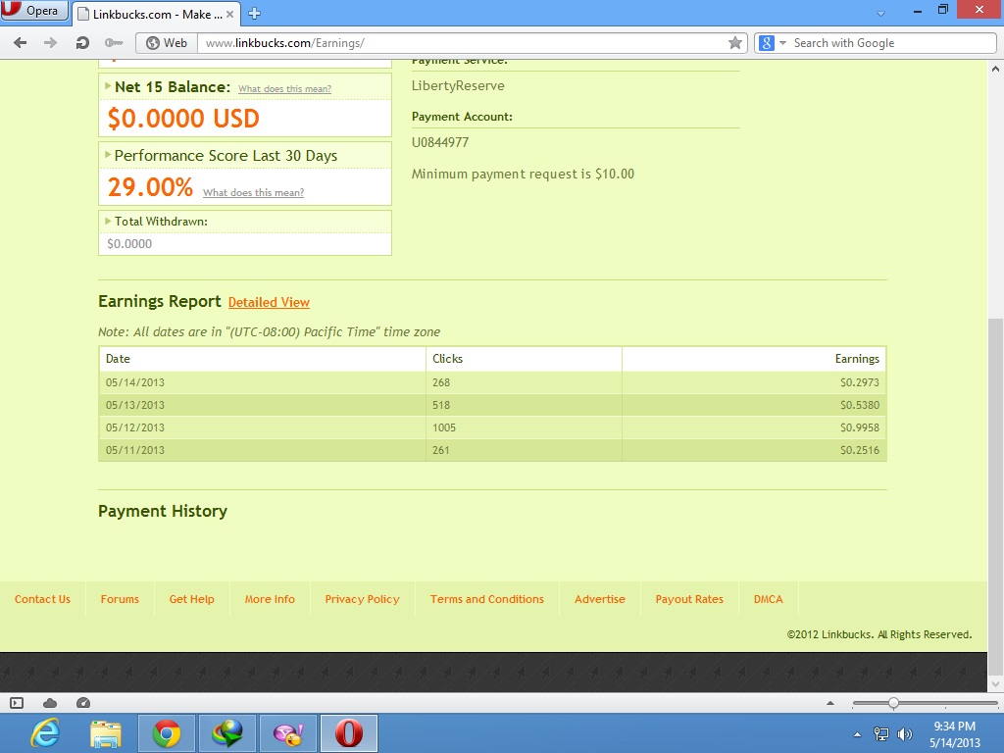
Task: Click the Clicks column header
Action: [524, 359]
